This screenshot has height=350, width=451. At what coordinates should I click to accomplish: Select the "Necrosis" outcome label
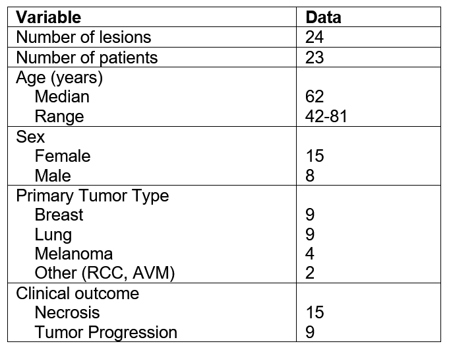[x=67, y=312]
